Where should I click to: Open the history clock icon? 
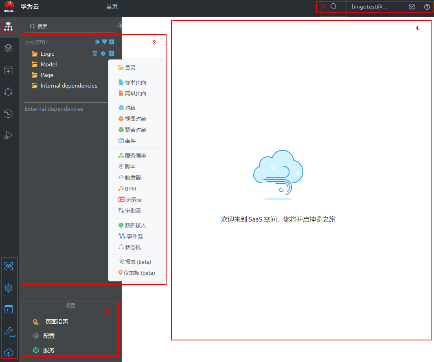click(8, 114)
